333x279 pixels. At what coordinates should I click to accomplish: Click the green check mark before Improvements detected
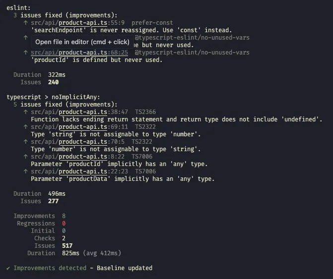8,268
